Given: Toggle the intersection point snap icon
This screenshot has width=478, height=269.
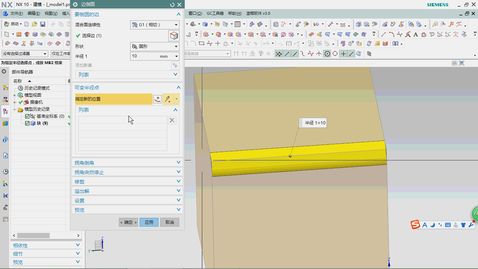Looking at the screenshot, I should [x=319, y=54].
